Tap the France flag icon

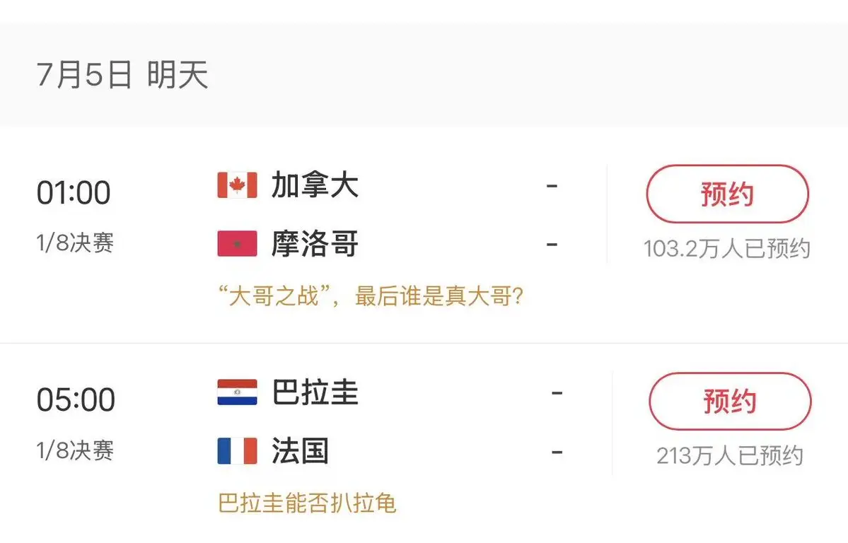(237, 451)
